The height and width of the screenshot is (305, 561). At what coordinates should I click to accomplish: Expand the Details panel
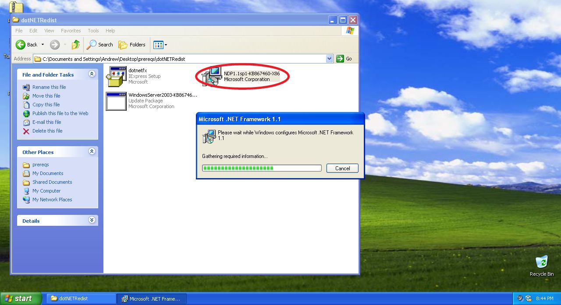point(92,220)
